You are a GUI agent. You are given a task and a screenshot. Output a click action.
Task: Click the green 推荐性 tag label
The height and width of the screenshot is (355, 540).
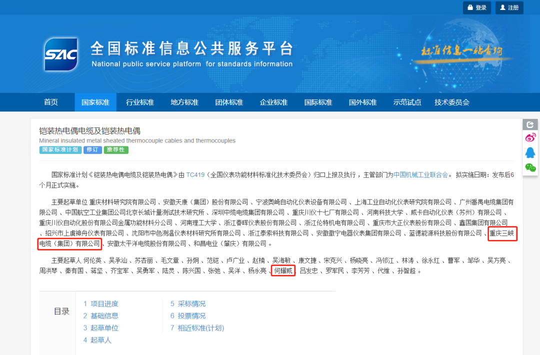[115, 150]
